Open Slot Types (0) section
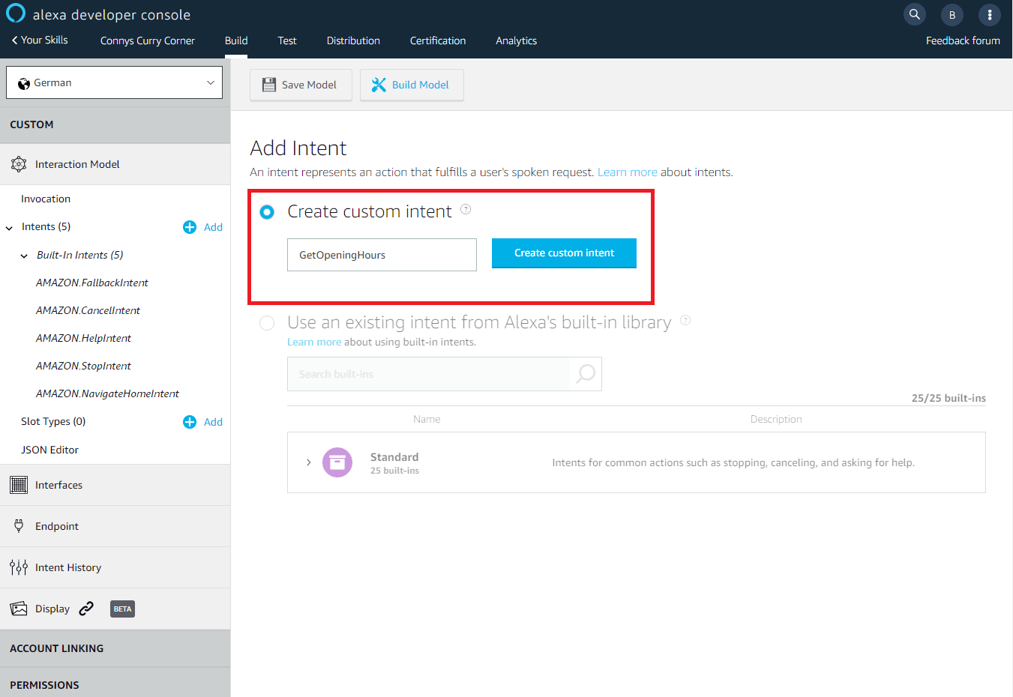 [53, 421]
